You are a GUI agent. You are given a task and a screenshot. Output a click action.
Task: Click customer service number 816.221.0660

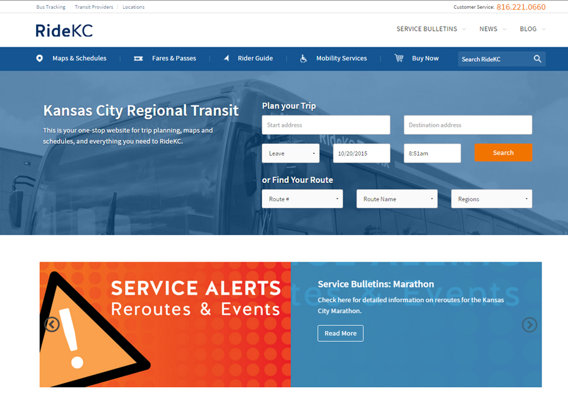[521, 7]
